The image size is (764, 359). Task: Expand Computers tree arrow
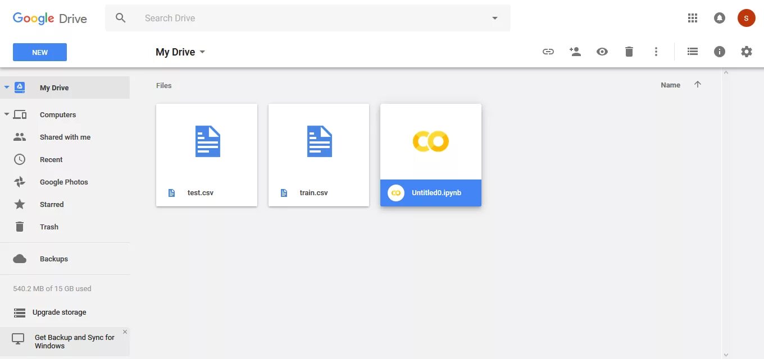[x=7, y=114]
